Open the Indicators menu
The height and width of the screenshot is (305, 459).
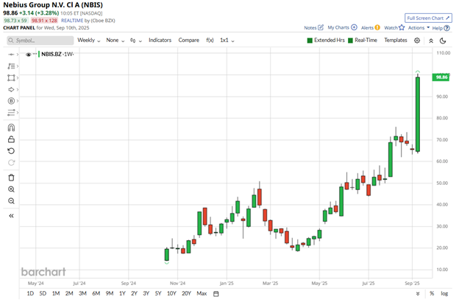pyautogui.click(x=160, y=40)
